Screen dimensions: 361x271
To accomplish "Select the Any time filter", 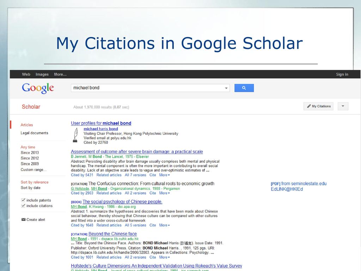I will (28, 147).
